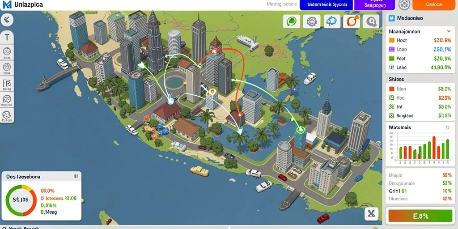This screenshot has width=458, height=229.
Task: Switch to the purple top tab
Action: click(374, 4)
